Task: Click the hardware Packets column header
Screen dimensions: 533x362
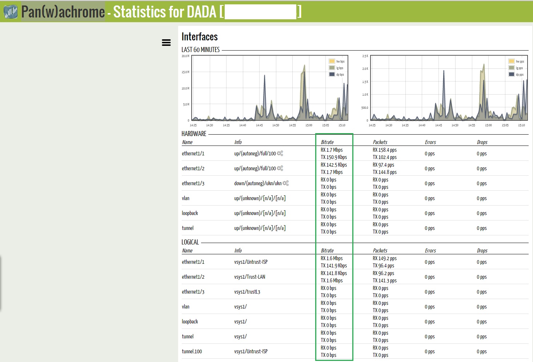Action: tap(380, 142)
